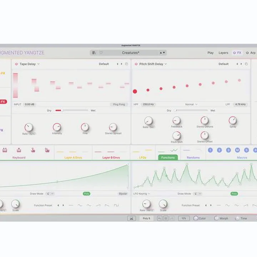Toggle the Pitch Shift Delay power button
The image size is (257, 257).
point(136,64)
